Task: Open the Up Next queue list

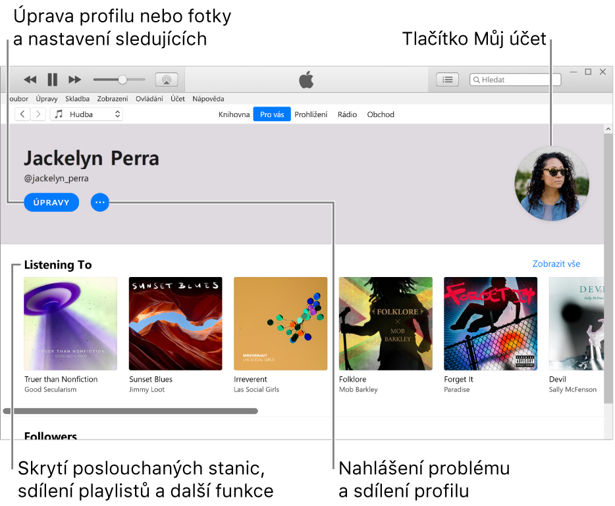Action: (x=447, y=79)
